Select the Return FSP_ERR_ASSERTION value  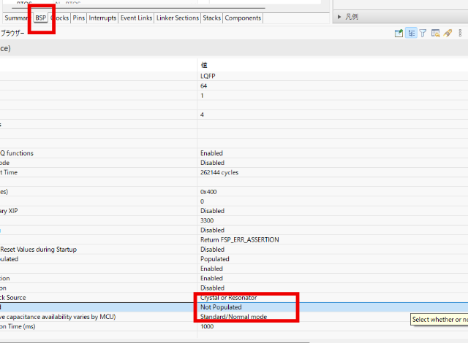(240, 239)
